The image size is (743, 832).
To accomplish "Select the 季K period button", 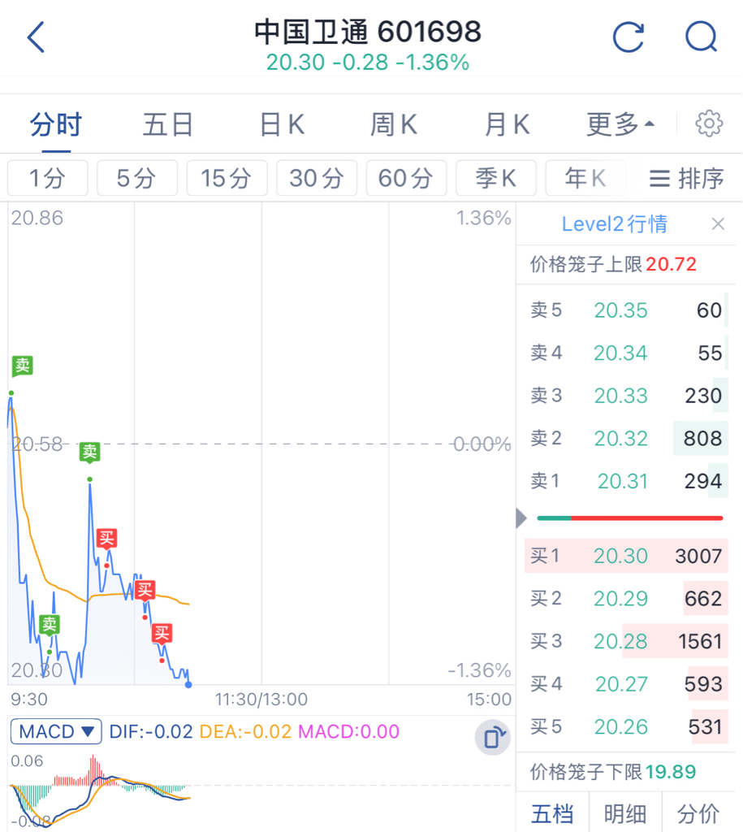I will coord(496,178).
